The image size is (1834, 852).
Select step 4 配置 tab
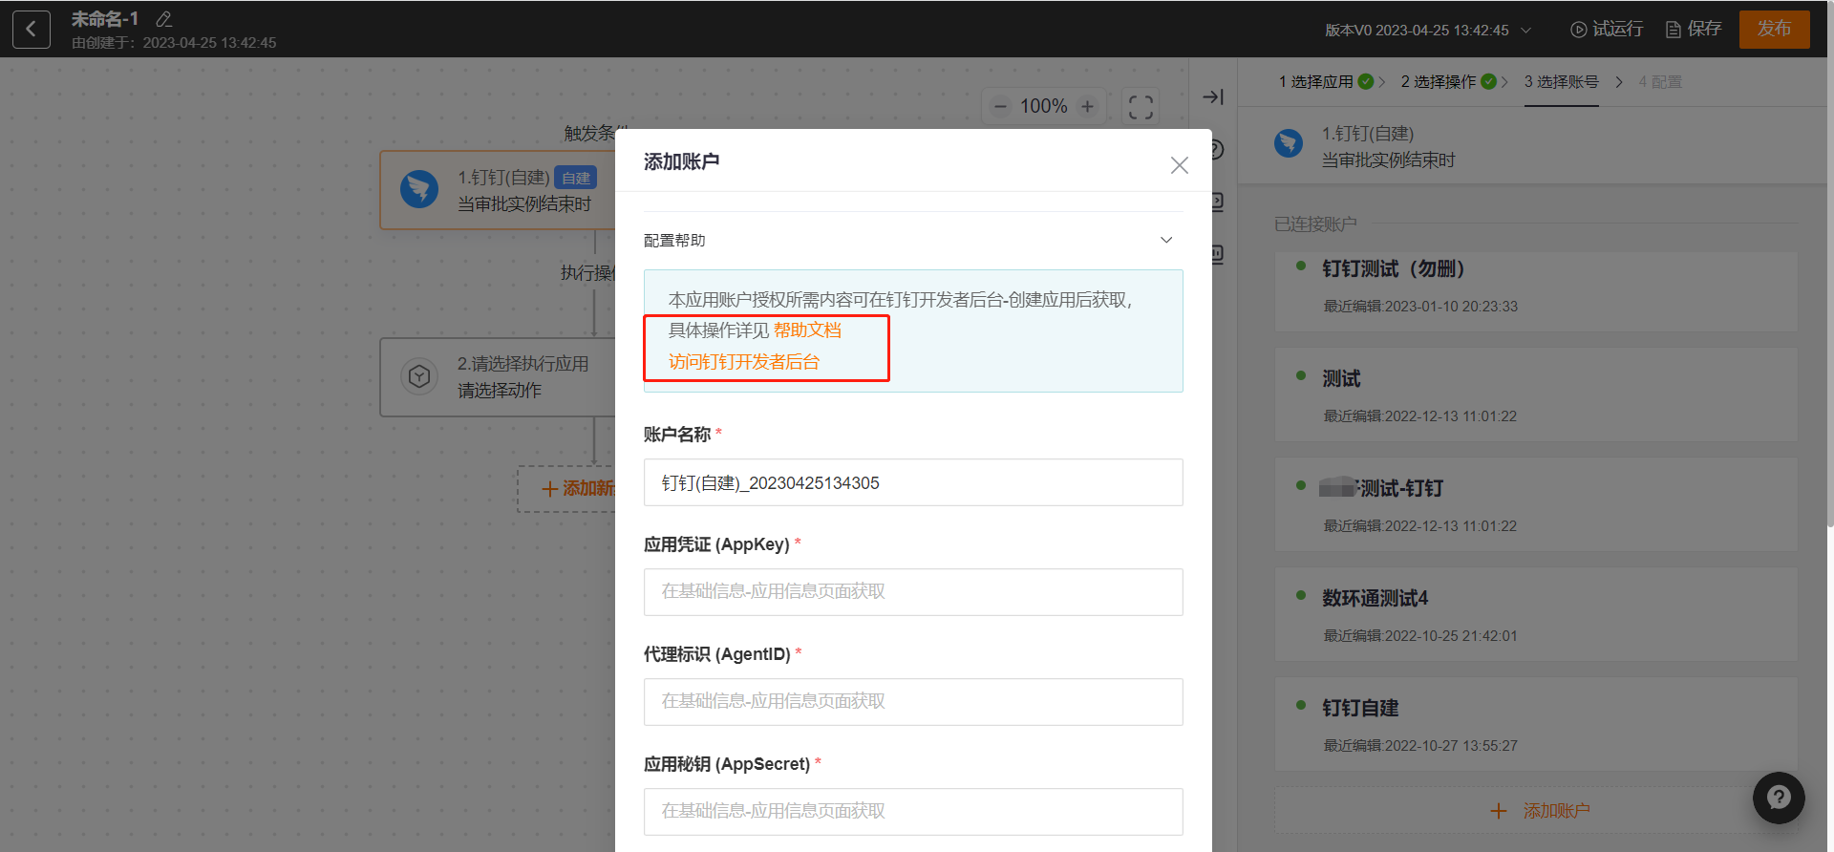point(1660,82)
